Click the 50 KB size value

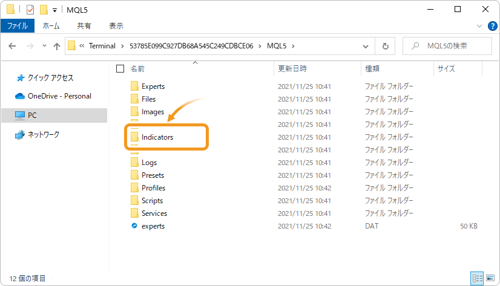coord(469,226)
